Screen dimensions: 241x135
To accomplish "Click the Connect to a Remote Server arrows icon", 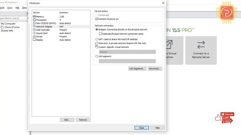I will [201, 45].
